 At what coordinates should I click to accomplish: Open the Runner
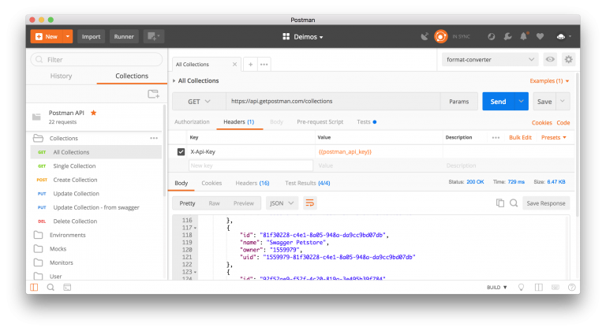[x=124, y=37]
